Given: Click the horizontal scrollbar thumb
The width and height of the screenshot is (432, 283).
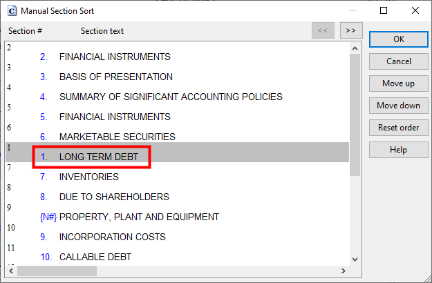Looking at the screenshot, I should 57,271.
